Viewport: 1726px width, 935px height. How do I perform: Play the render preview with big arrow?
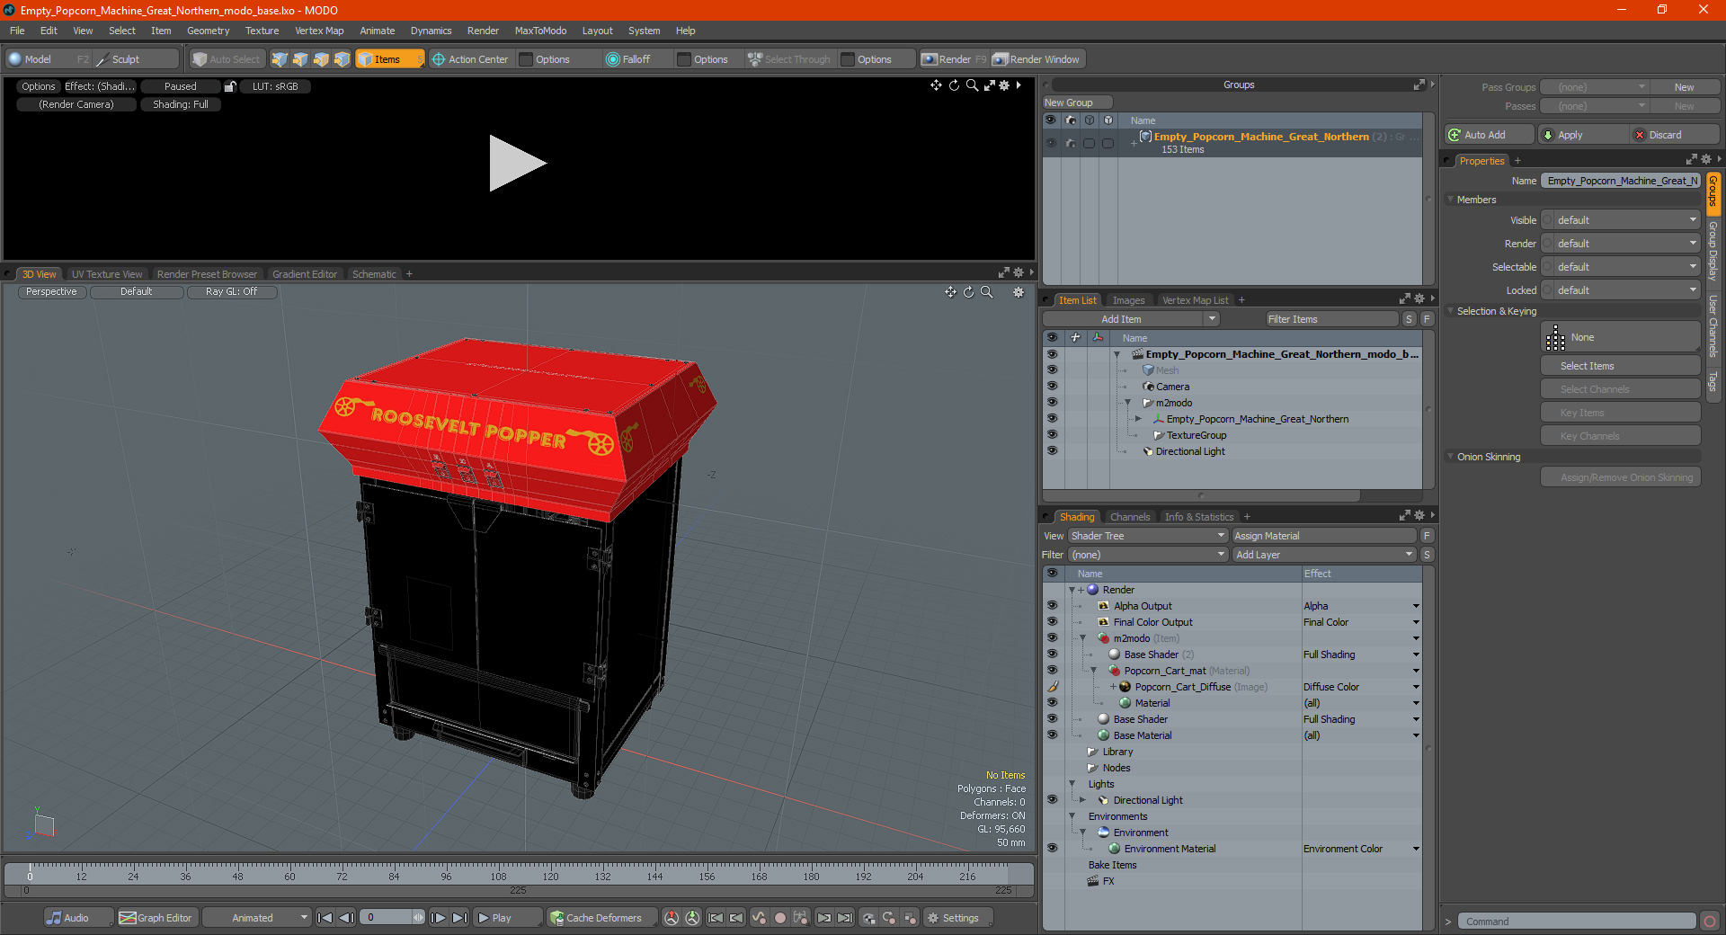tap(517, 164)
